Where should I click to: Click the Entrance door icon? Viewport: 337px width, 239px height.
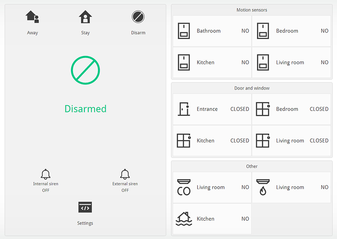(184, 109)
